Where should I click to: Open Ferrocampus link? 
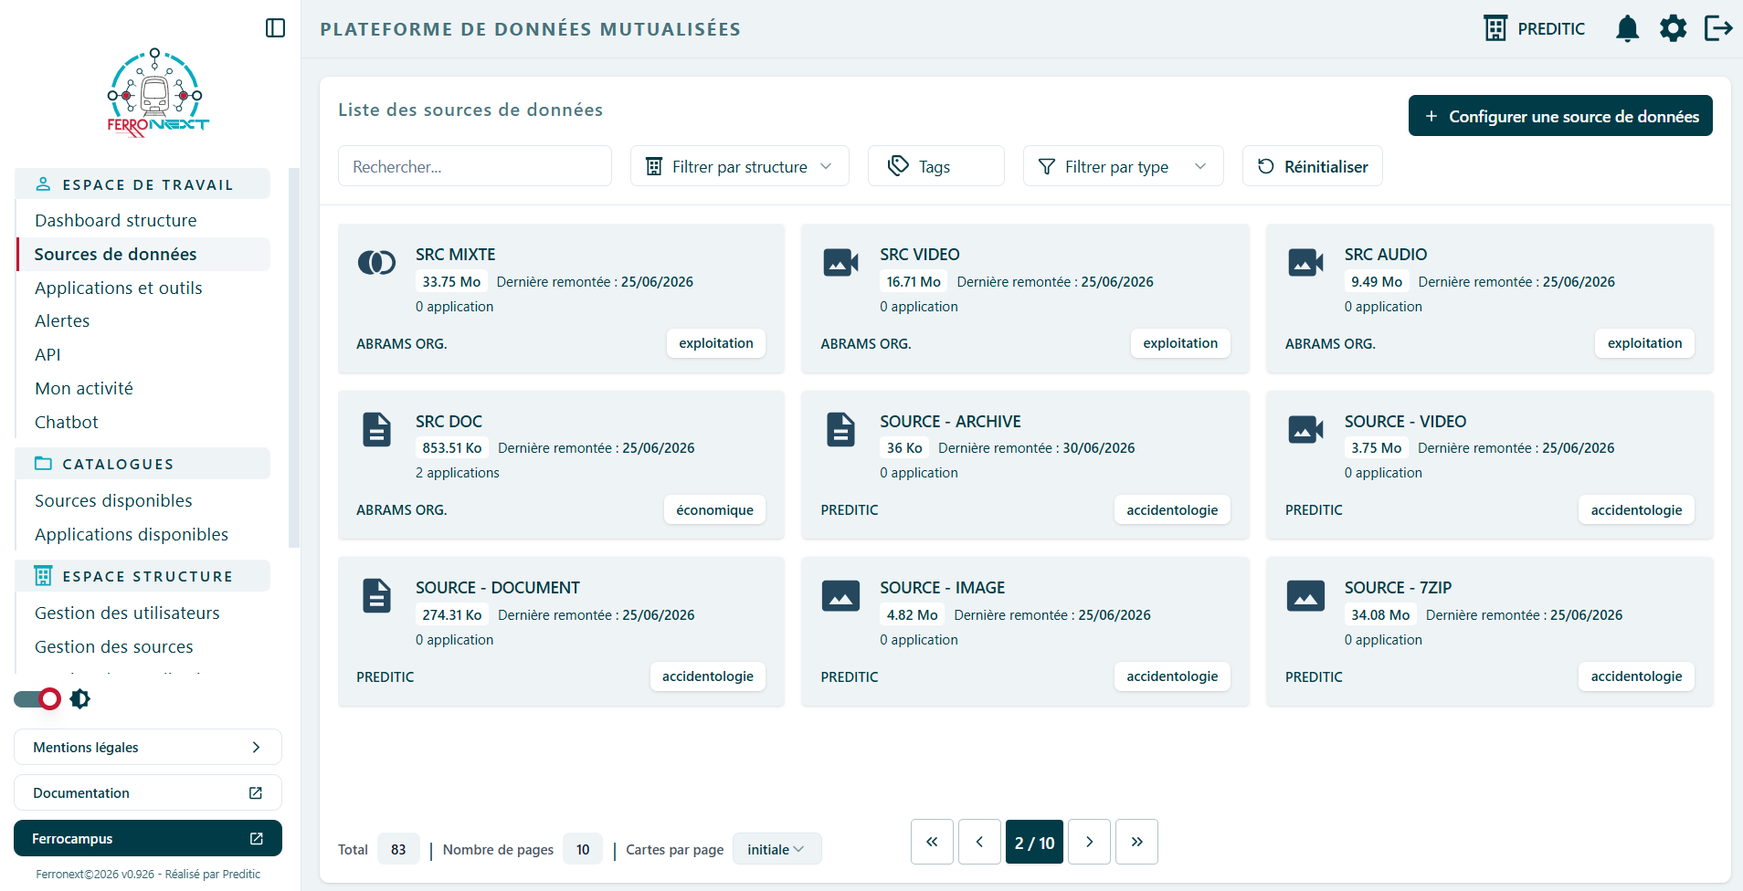(148, 838)
